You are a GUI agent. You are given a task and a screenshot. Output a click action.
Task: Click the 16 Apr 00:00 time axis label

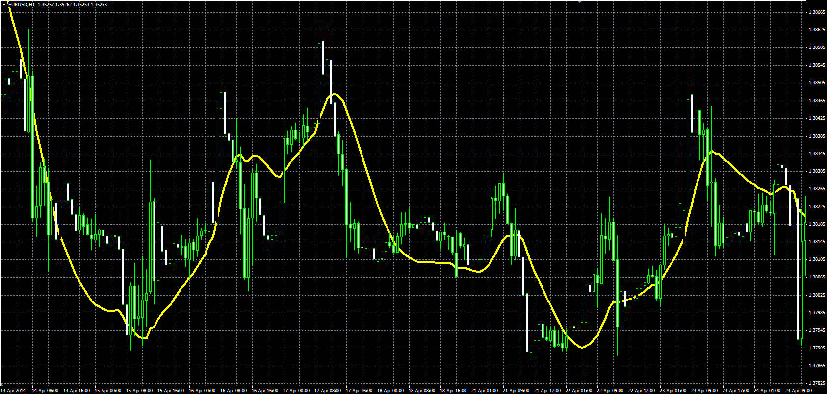202,391
